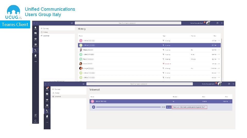The image size is (247, 138).
Task: Click the compose new chat icon in Voicemail window
Action: (83, 84)
